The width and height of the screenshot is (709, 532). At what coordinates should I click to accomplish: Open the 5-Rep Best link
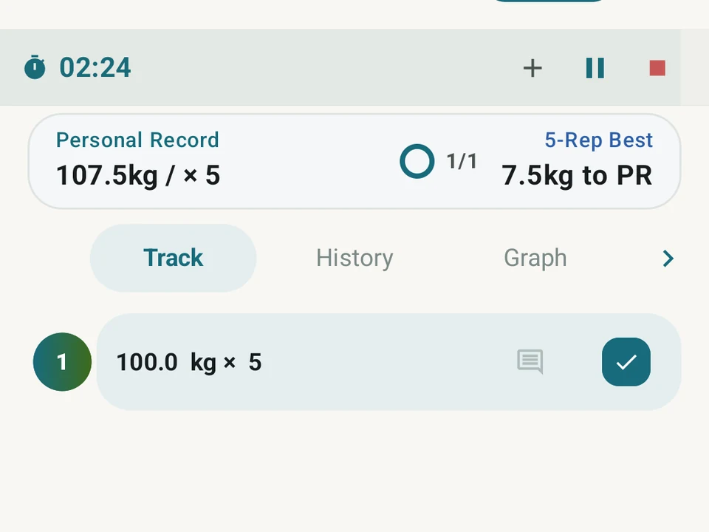click(599, 140)
